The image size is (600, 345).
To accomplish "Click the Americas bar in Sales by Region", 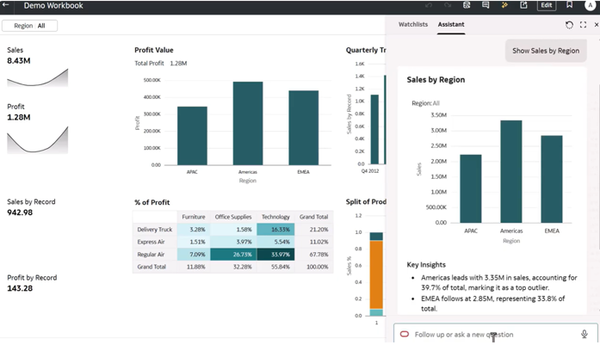I will click(511, 171).
